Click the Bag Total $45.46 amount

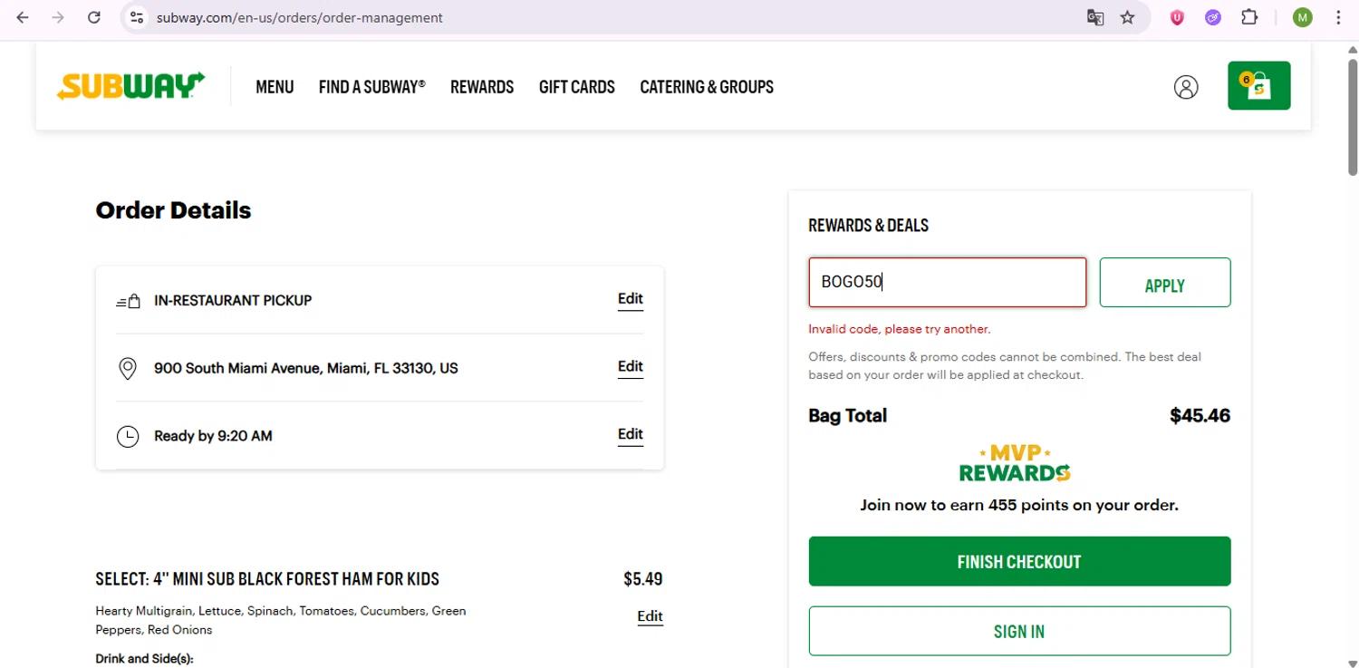tap(1200, 416)
